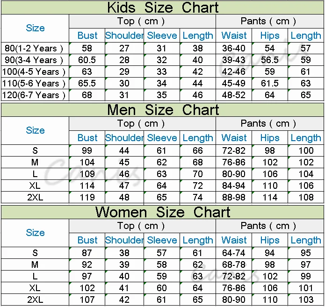Screen dimensions: 325x307
Task: Click the Men Size Chart title
Action: (162, 110)
